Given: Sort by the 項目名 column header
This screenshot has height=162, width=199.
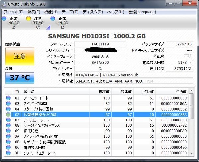Looking at the screenshot, I should (56, 92).
